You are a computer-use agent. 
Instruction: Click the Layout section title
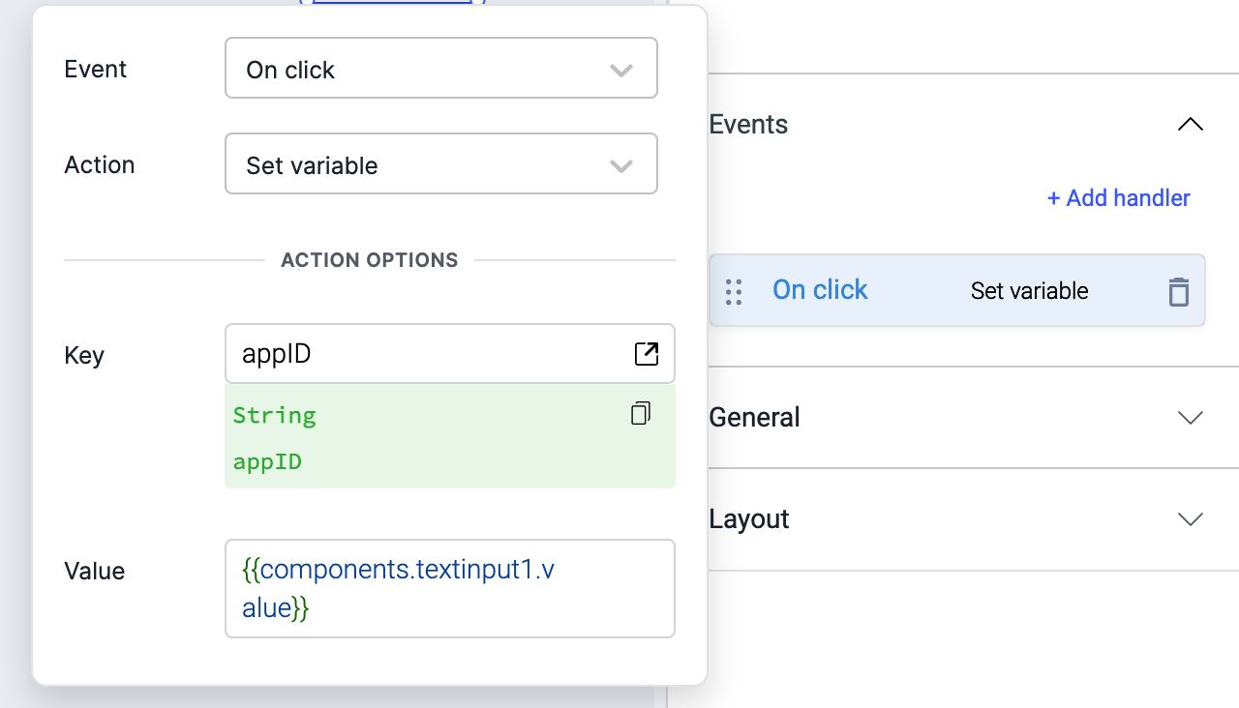point(749,519)
